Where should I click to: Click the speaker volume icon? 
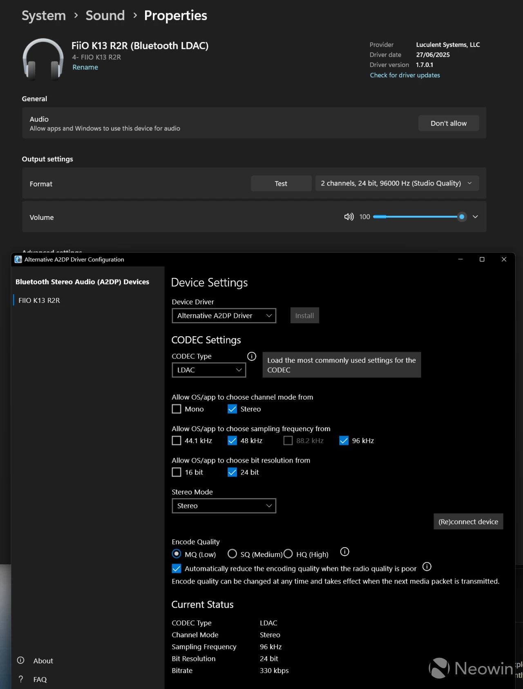[x=349, y=217]
